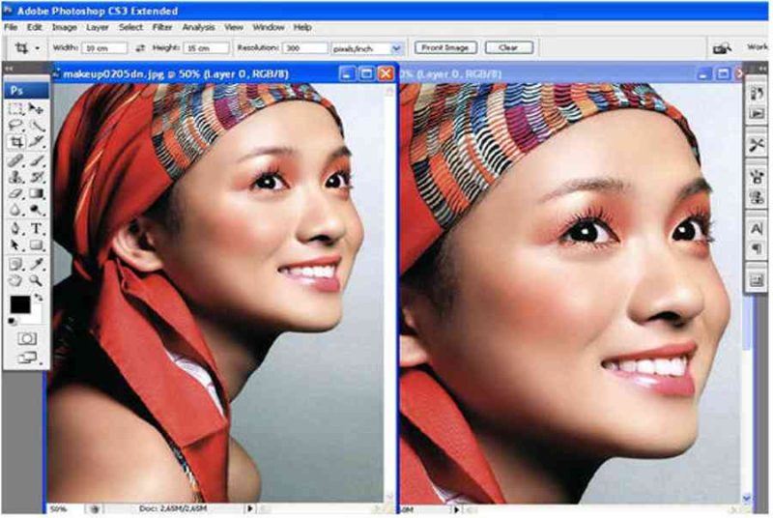Expand the document status info arrow

[250, 508]
